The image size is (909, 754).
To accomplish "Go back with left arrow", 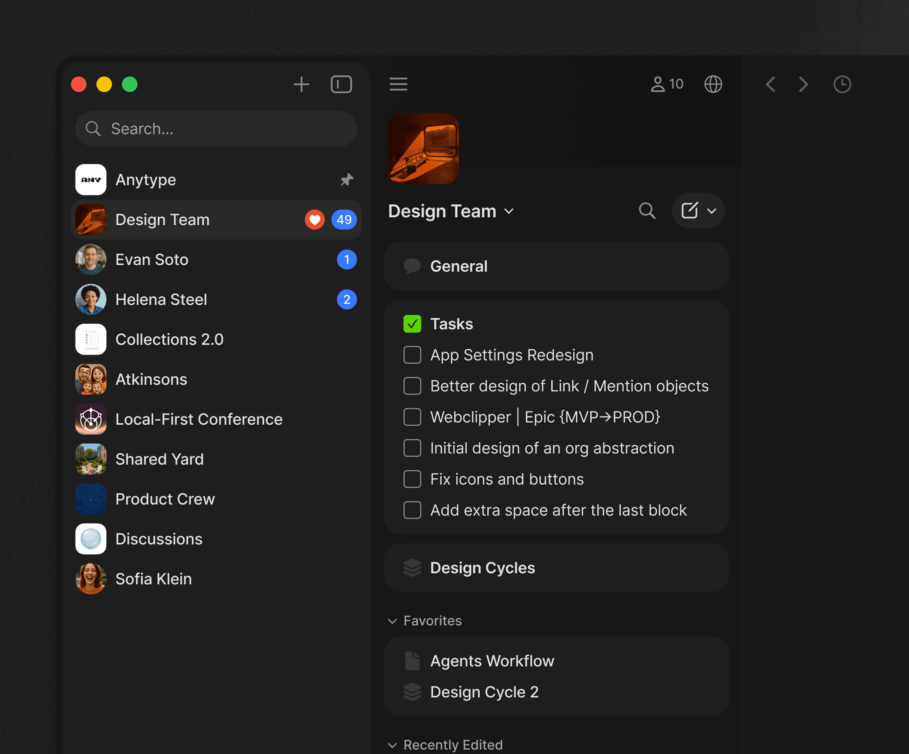I will pyautogui.click(x=770, y=84).
